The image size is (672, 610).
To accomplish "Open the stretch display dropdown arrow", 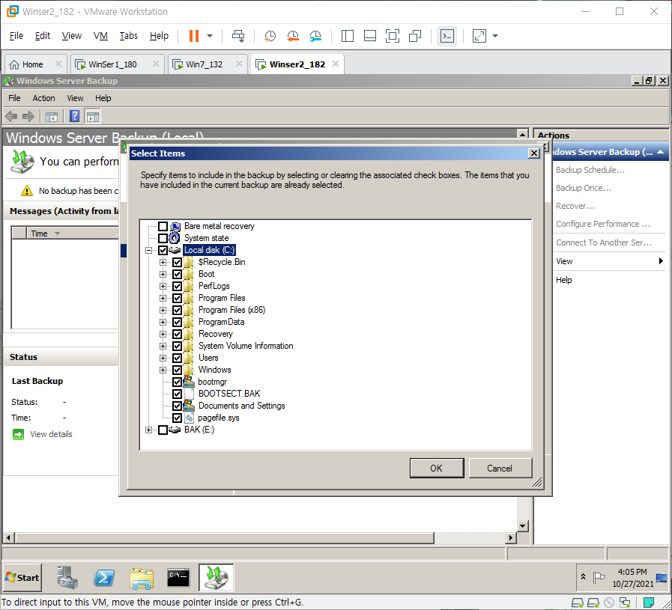I will click(495, 36).
